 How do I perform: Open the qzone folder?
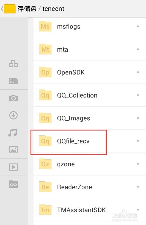click(90, 164)
